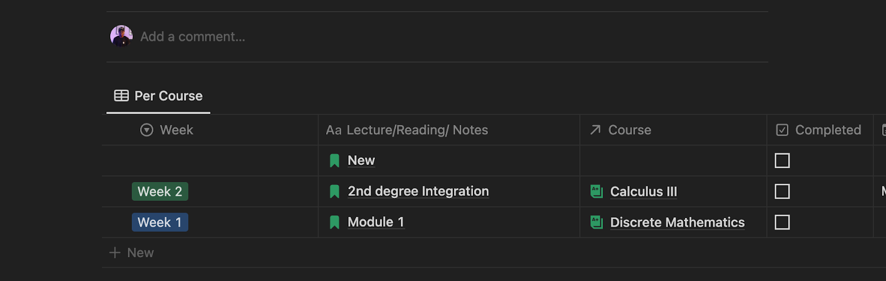Open the Course relation column header menu
Screen dimensions: 886x281
click(x=673, y=130)
